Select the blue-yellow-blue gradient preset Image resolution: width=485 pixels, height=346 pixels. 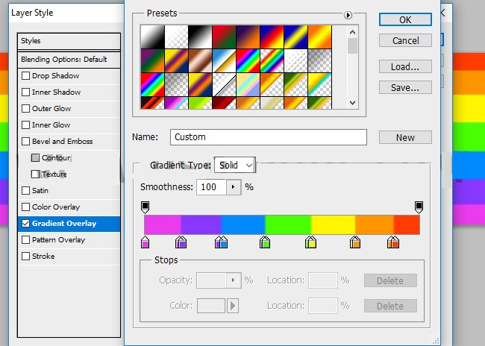click(295, 37)
